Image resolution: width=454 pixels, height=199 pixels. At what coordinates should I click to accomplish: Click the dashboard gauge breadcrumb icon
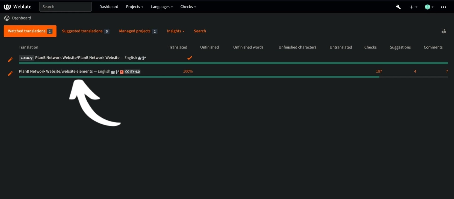(7, 18)
